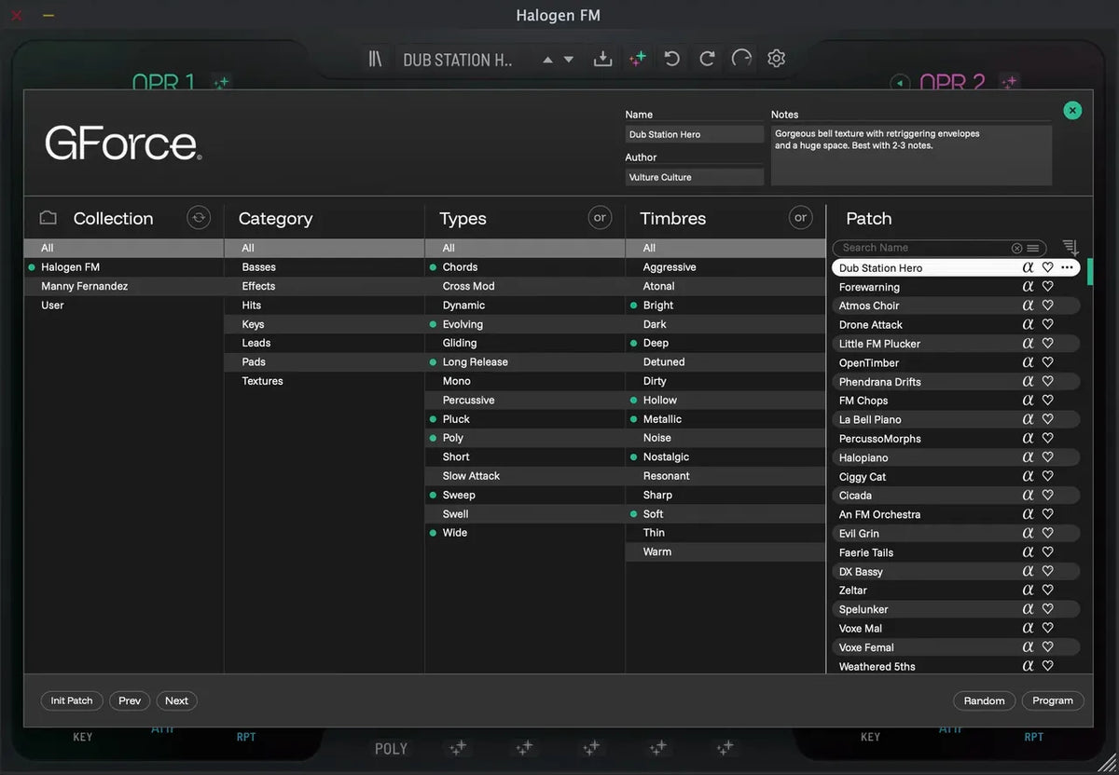Favorite the Atmos Choir patch
Screen dimensions: 1119x775
1047,306
